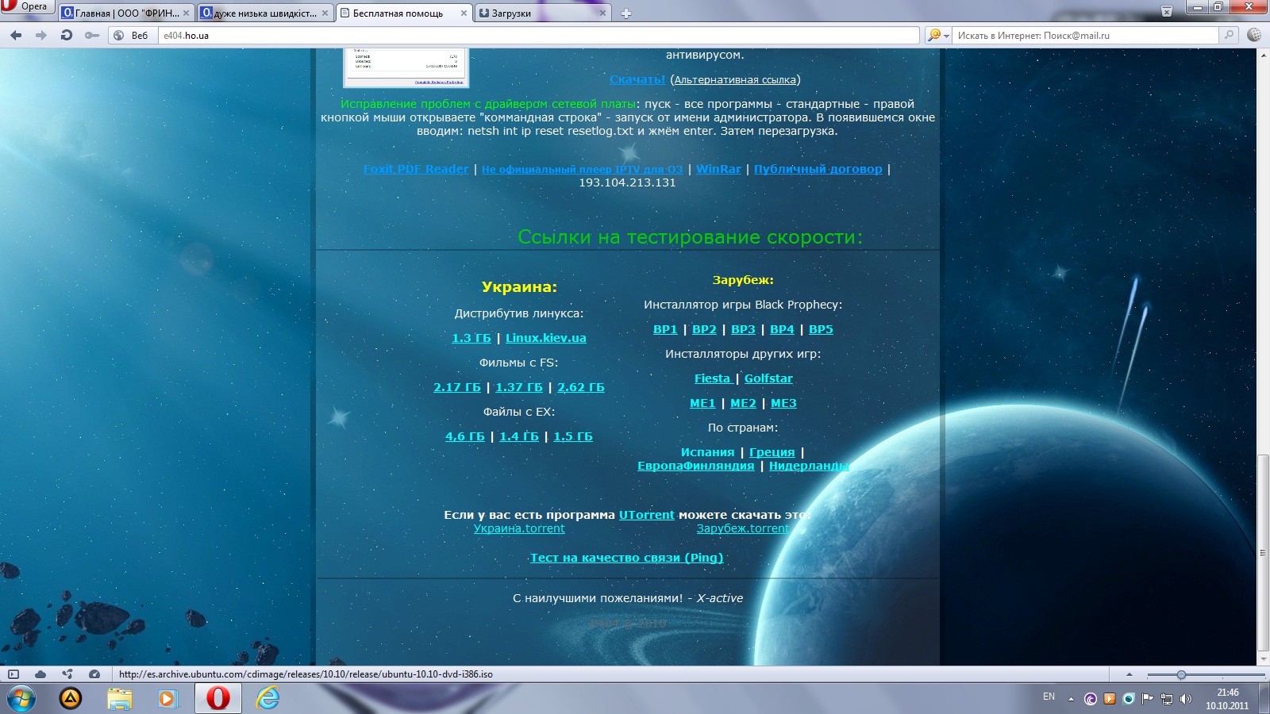The width and height of the screenshot is (1270, 714).
Task: Open the ME2 link
Action: click(x=743, y=403)
